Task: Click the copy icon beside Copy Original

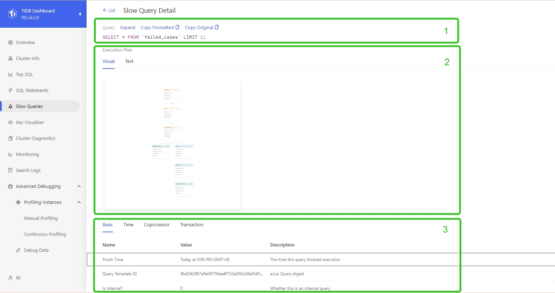Action: [x=217, y=27]
